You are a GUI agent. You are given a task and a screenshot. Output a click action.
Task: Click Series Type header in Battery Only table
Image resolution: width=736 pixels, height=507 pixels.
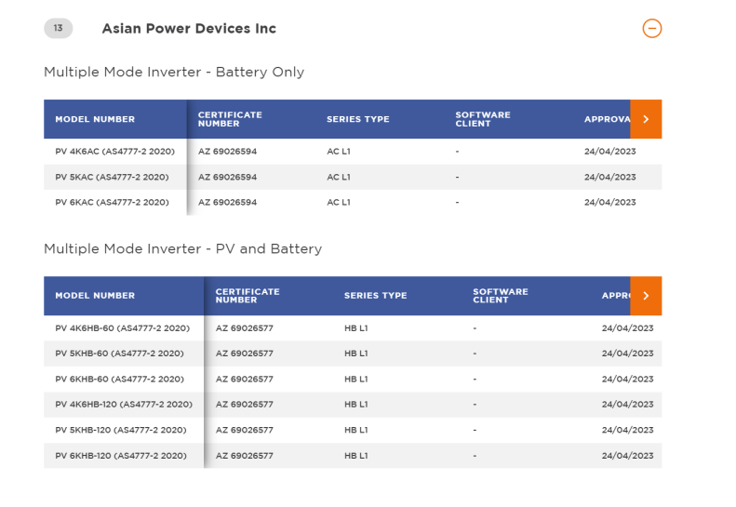[357, 119]
